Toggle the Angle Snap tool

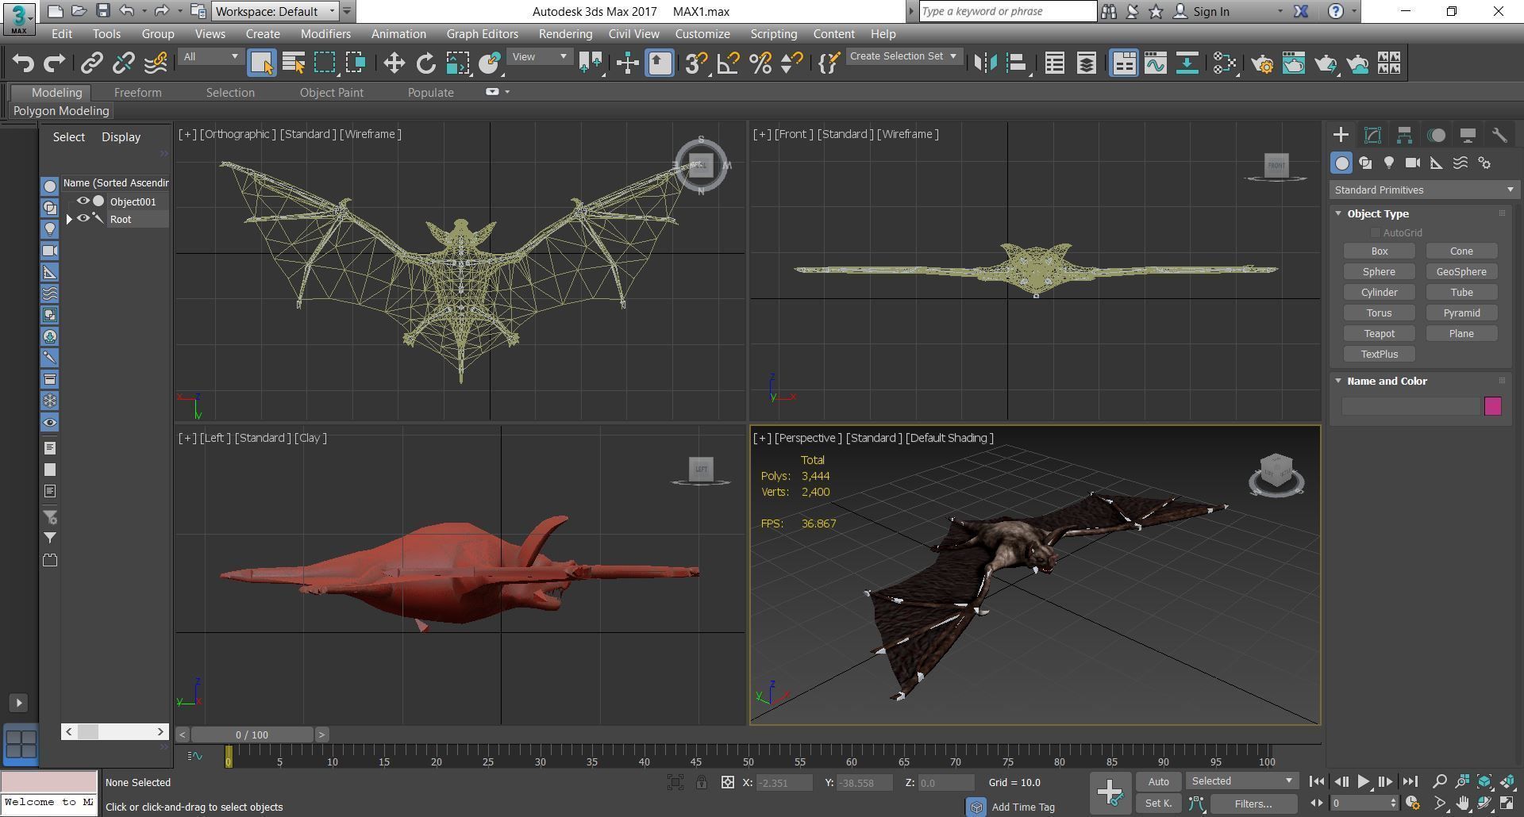tap(728, 63)
